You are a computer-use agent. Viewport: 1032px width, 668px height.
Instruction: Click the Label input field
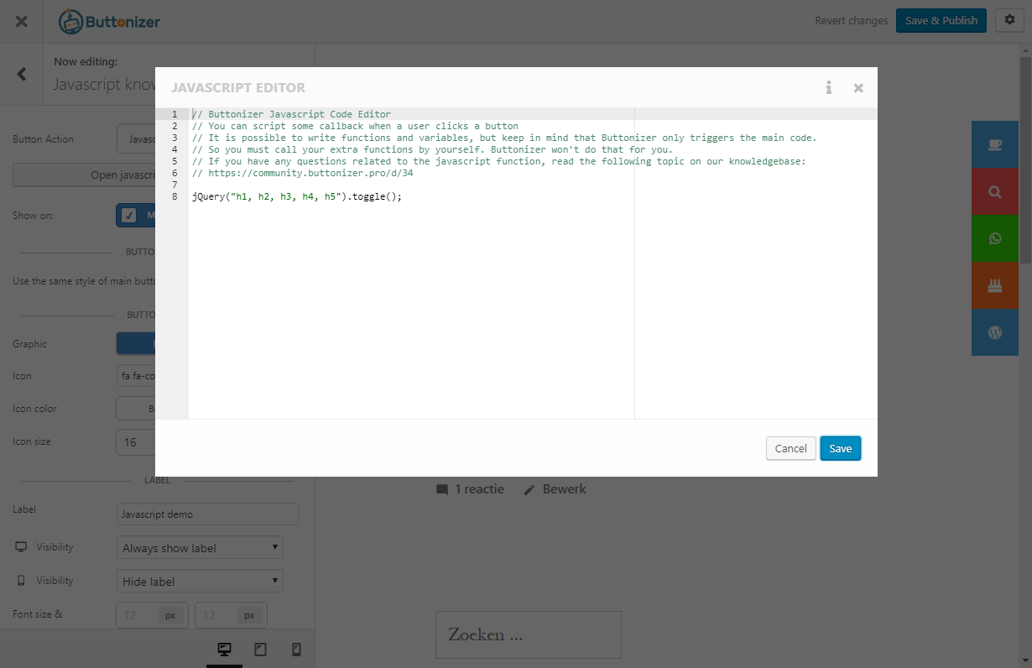click(208, 514)
